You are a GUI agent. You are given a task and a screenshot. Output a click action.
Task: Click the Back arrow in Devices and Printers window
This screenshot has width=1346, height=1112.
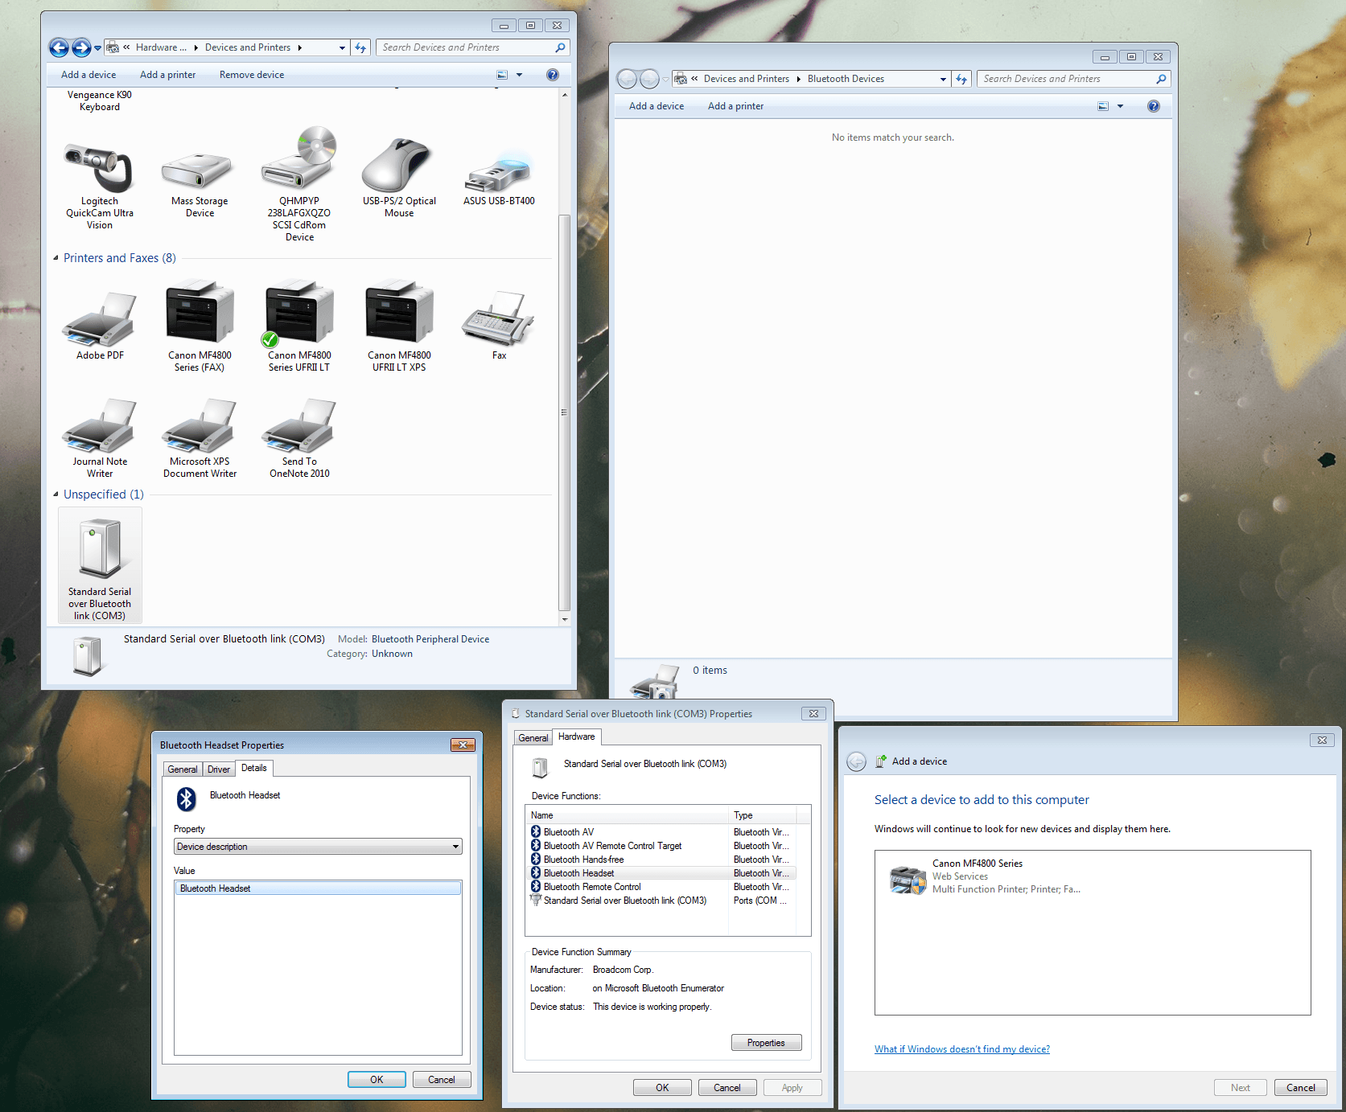[59, 47]
